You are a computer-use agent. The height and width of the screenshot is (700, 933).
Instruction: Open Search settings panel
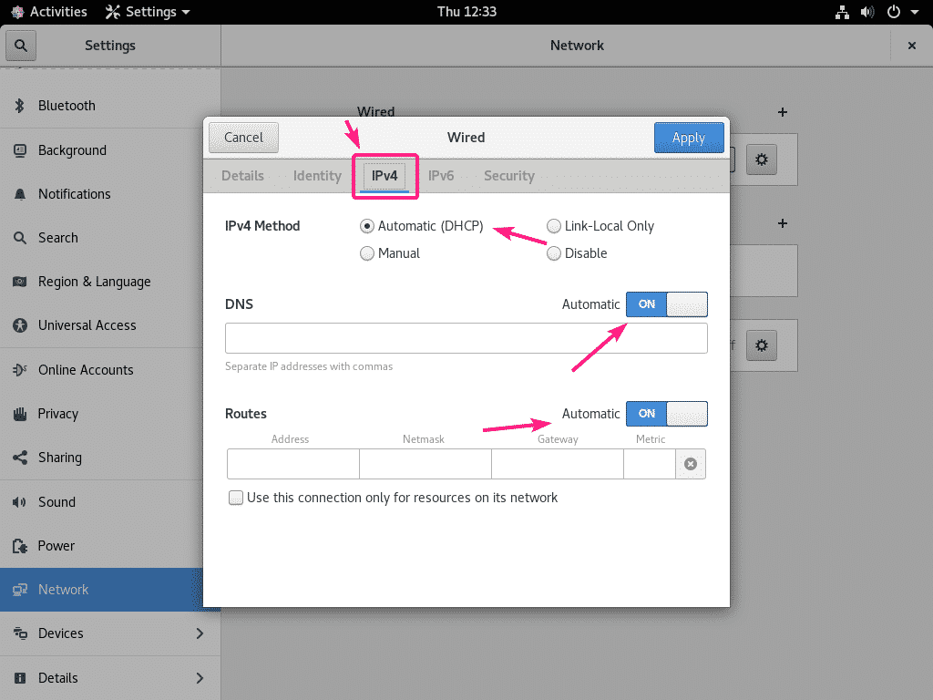point(110,238)
